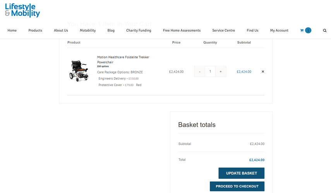Screen dimensions: 331x193
Task: Click the Lifestyle & Mobility logo
Action: pyautogui.click(x=22, y=10)
